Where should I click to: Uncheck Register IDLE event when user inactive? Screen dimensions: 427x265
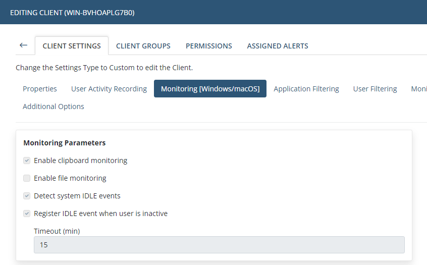[x=27, y=214]
